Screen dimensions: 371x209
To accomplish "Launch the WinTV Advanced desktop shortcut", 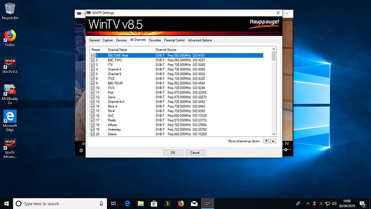I will click(x=10, y=148).
